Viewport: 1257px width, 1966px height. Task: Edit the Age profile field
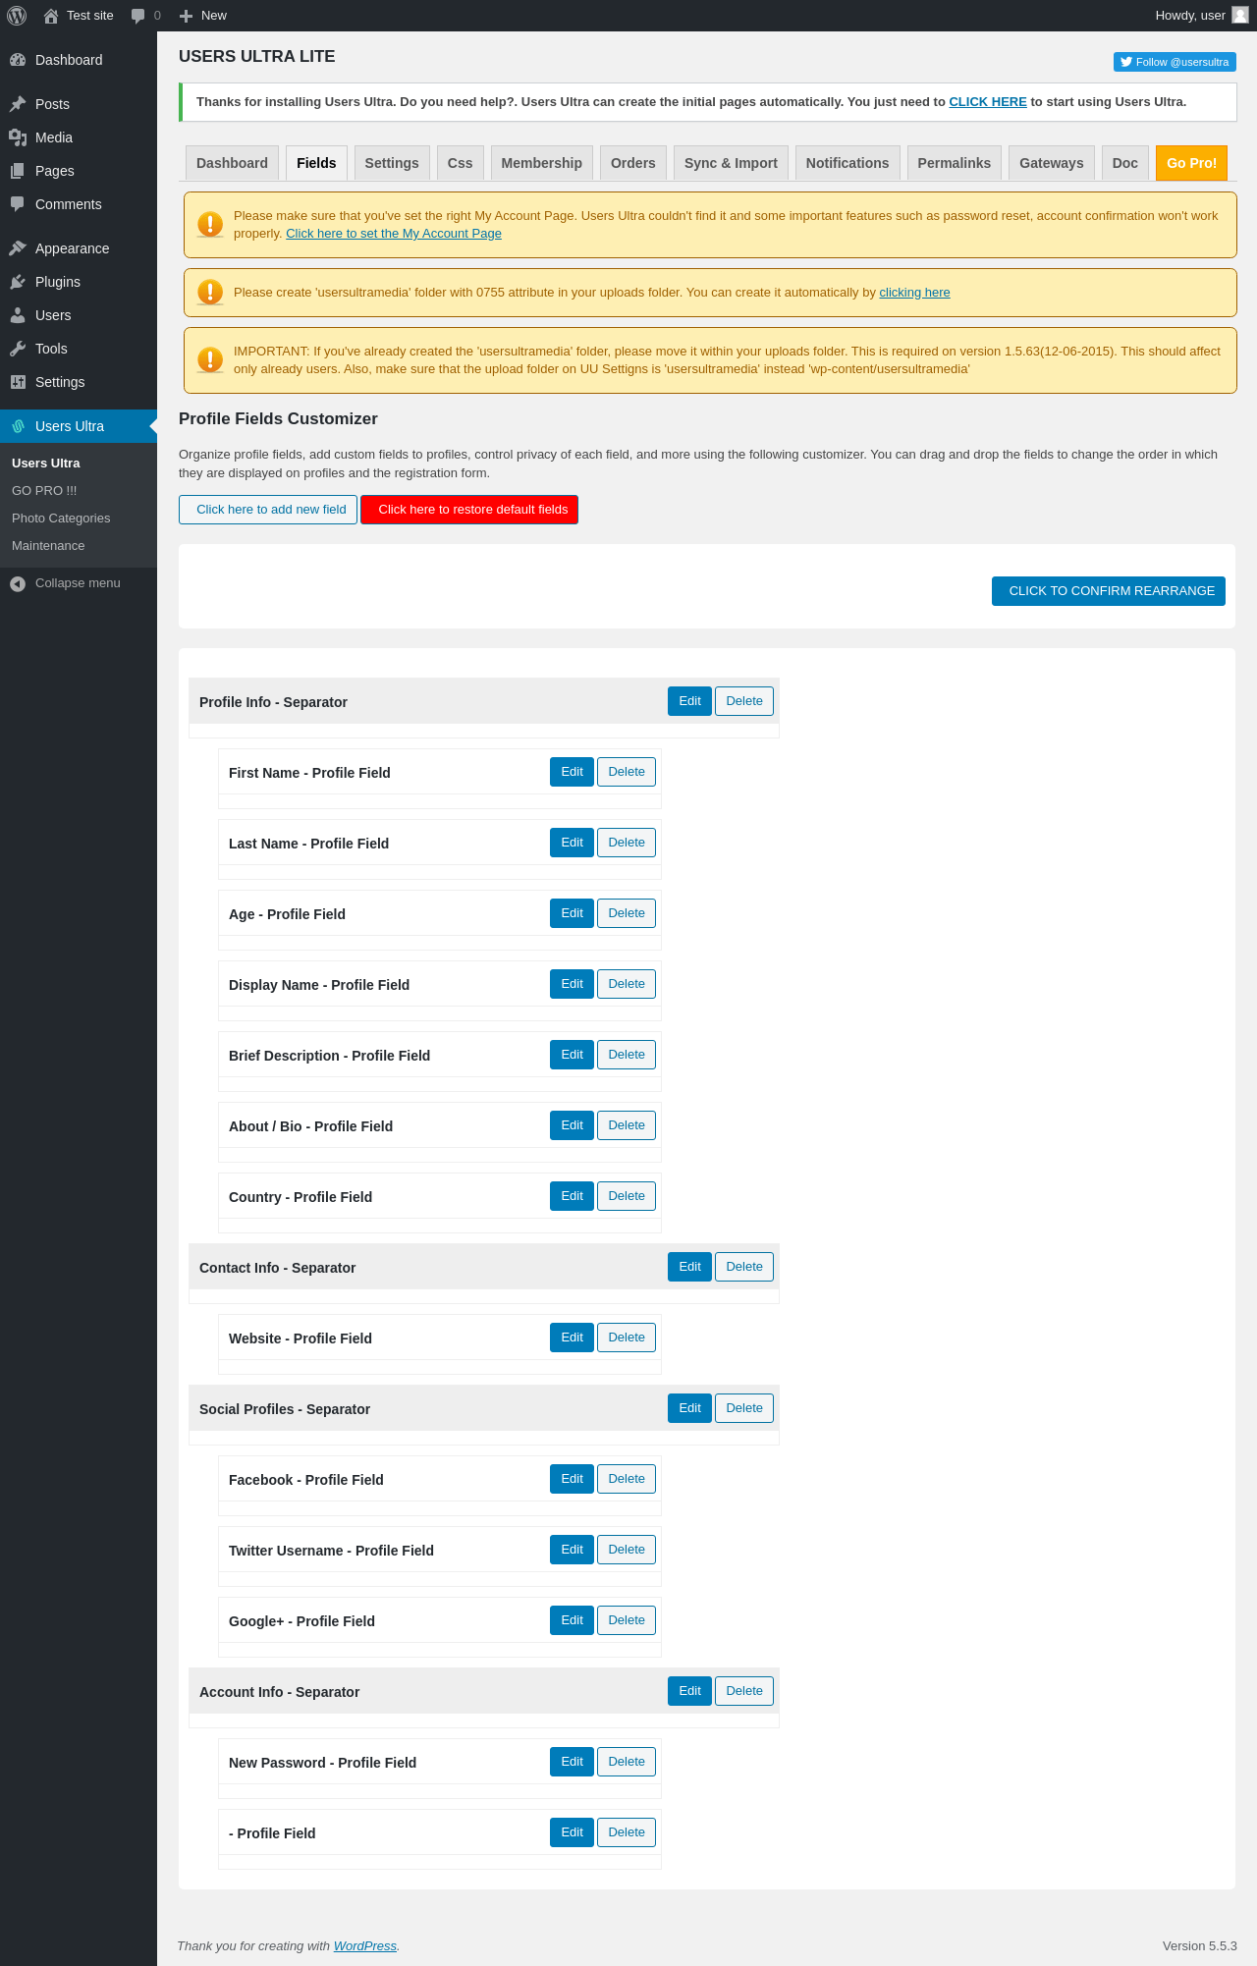[572, 913]
